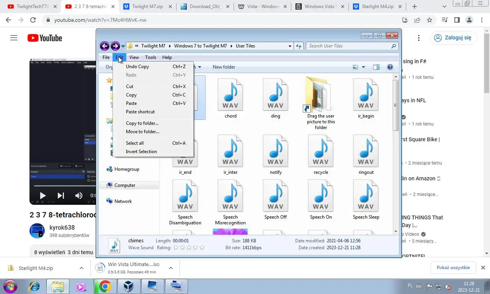Expand breadcrumb arrow after Twilight M7
Screen dimensions: 490x294
click(x=170, y=46)
